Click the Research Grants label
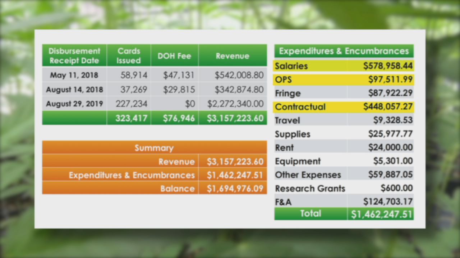Screen dimensions: 460x258 [x=310, y=188]
